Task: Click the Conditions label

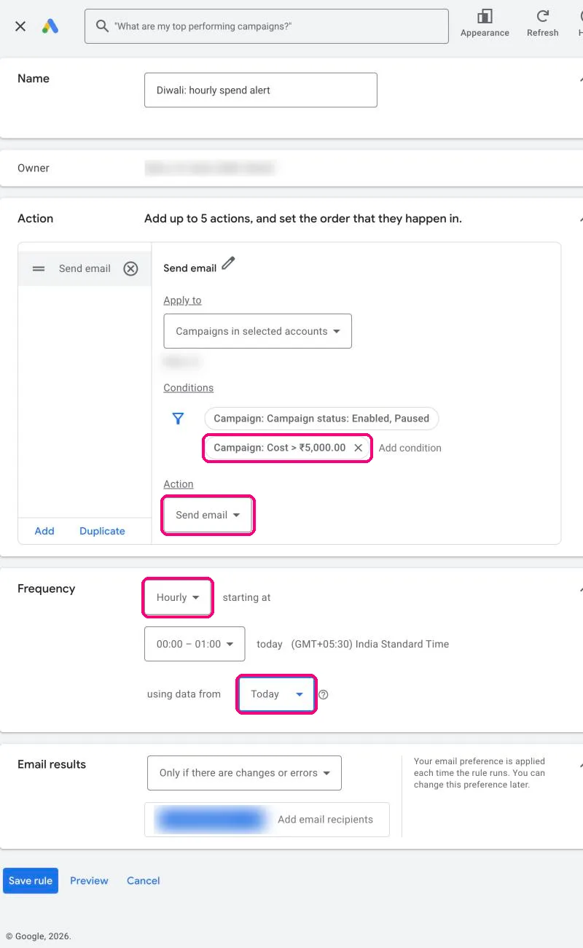Action: click(x=189, y=388)
